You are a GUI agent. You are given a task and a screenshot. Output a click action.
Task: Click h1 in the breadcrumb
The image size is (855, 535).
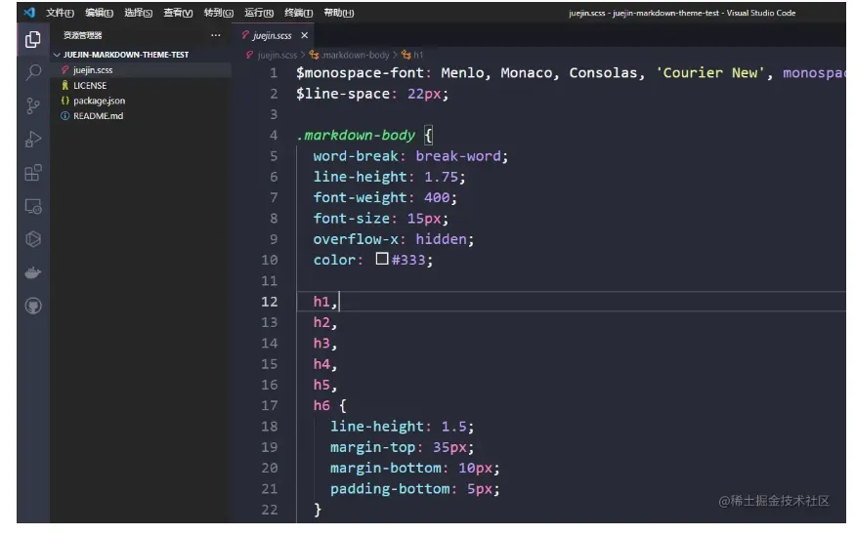point(417,55)
